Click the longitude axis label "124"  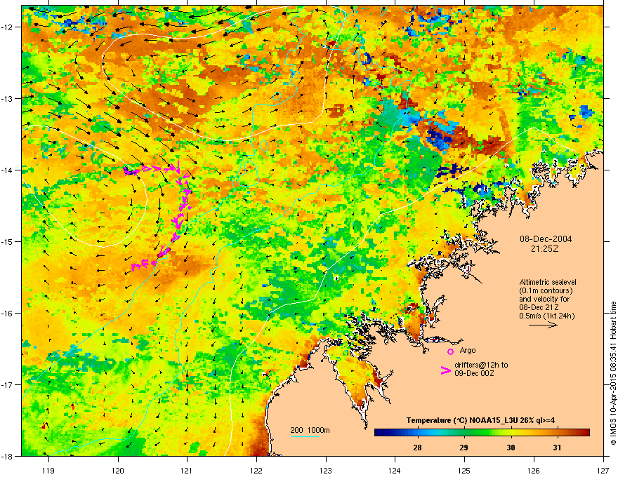click(395, 470)
